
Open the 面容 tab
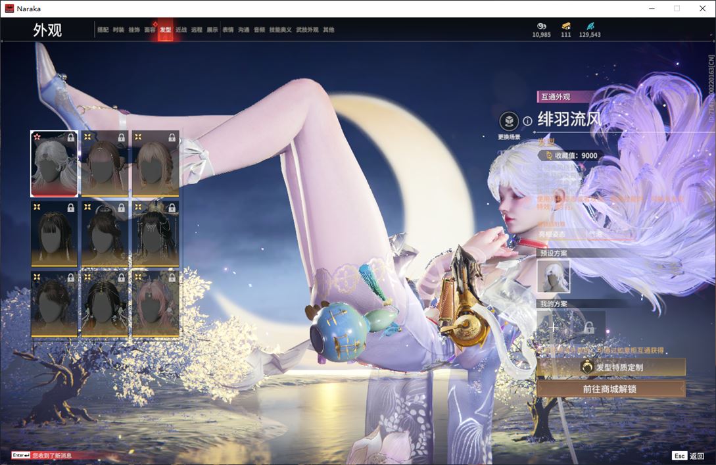coord(150,30)
